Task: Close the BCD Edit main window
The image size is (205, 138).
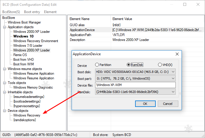Action: pos(198,4)
